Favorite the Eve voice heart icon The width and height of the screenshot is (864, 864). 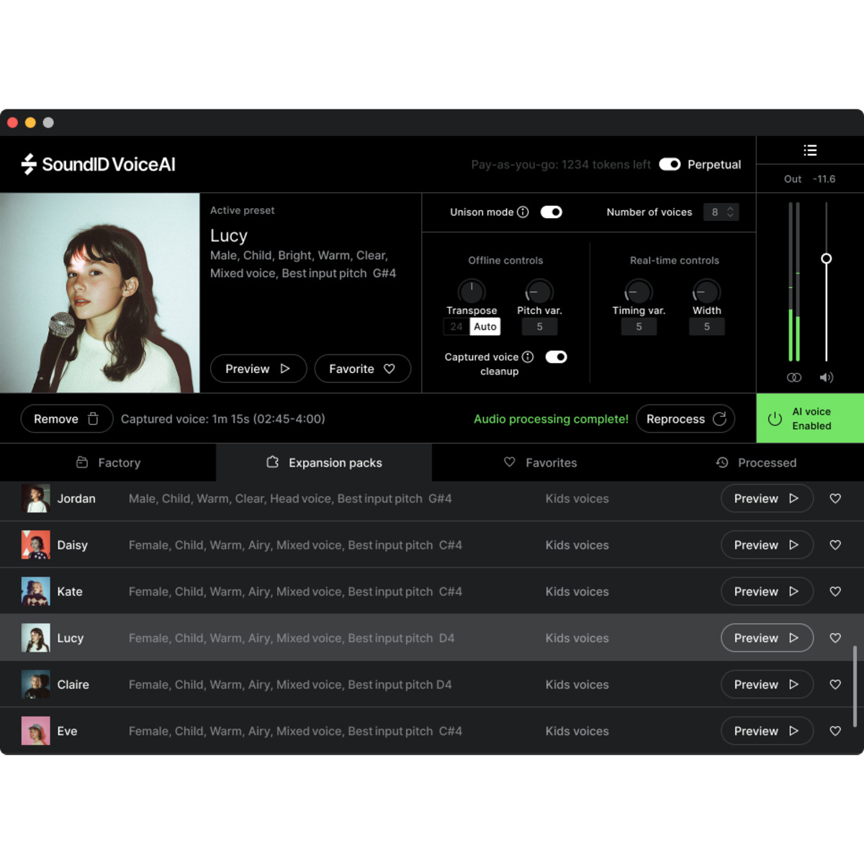[835, 731]
